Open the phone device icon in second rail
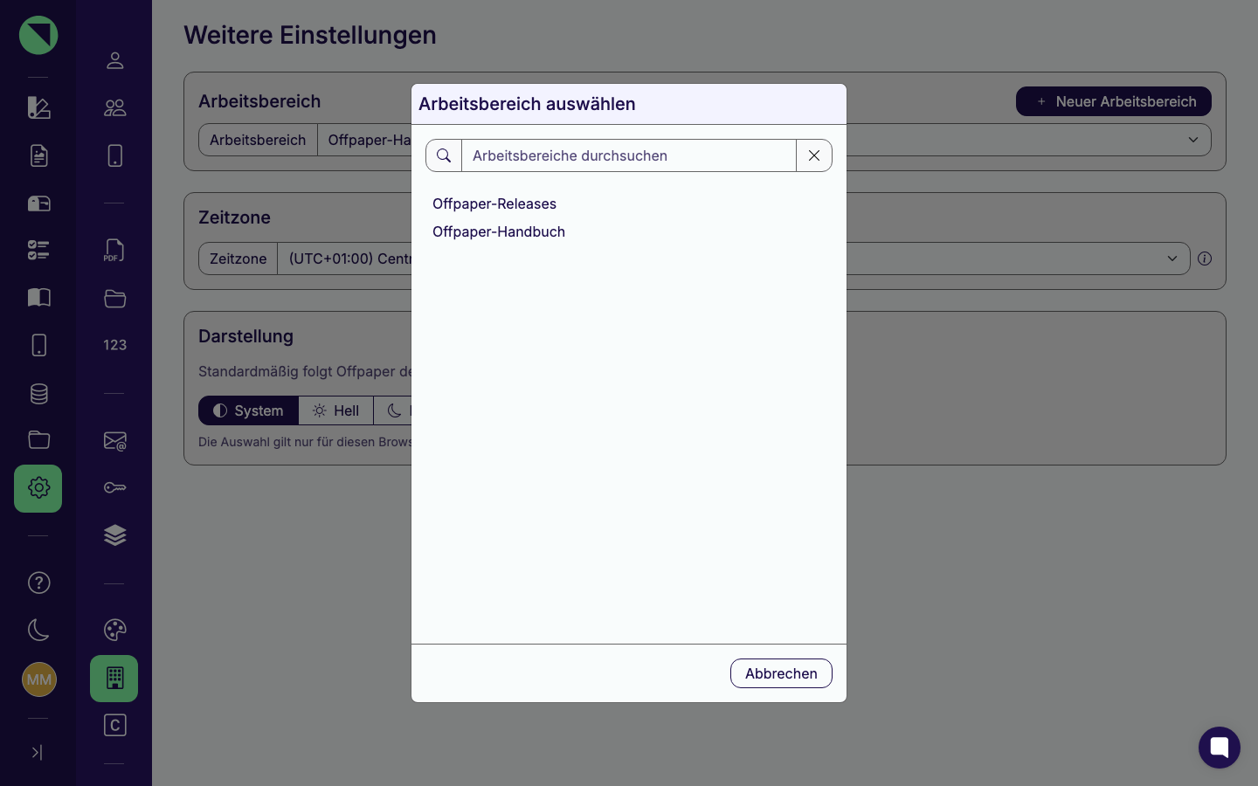 tap(114, 155)
